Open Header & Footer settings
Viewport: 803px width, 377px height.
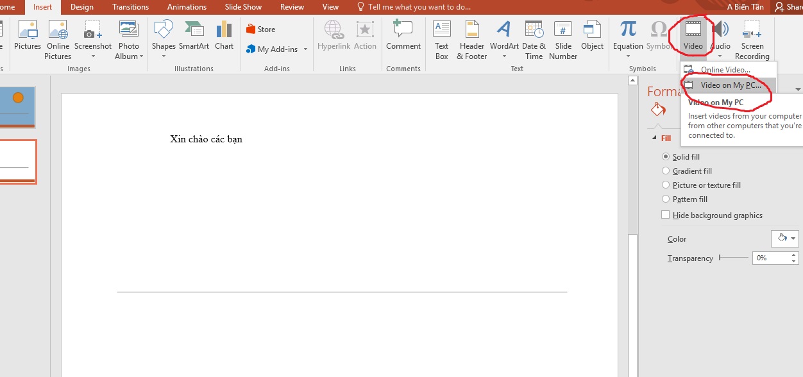(x=472, y=38)
